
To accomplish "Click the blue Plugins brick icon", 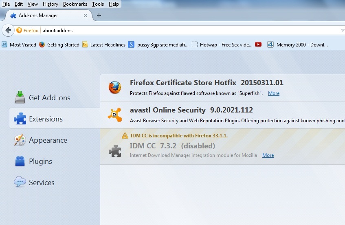I will coord(20,161).
